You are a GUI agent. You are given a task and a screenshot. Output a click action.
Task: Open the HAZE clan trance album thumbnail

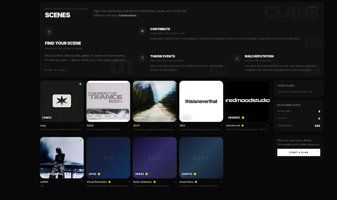pos(108,101)
